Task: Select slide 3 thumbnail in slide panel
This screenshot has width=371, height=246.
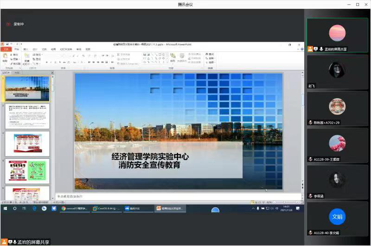Action: click(27, 144)
